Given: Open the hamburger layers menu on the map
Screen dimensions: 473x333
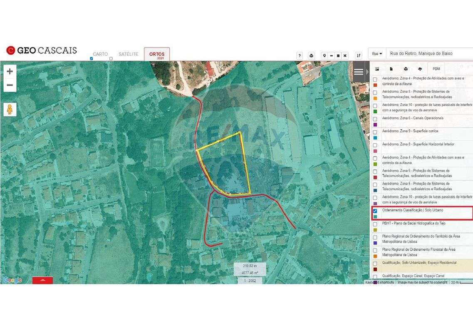Looking at the screenshot, I should point(358,72).
